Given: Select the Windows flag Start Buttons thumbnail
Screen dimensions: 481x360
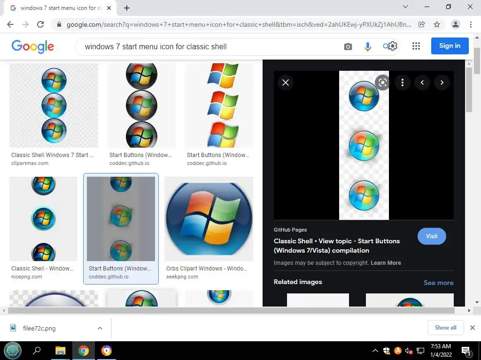Looking at the screenshot, I should point(219,105).
